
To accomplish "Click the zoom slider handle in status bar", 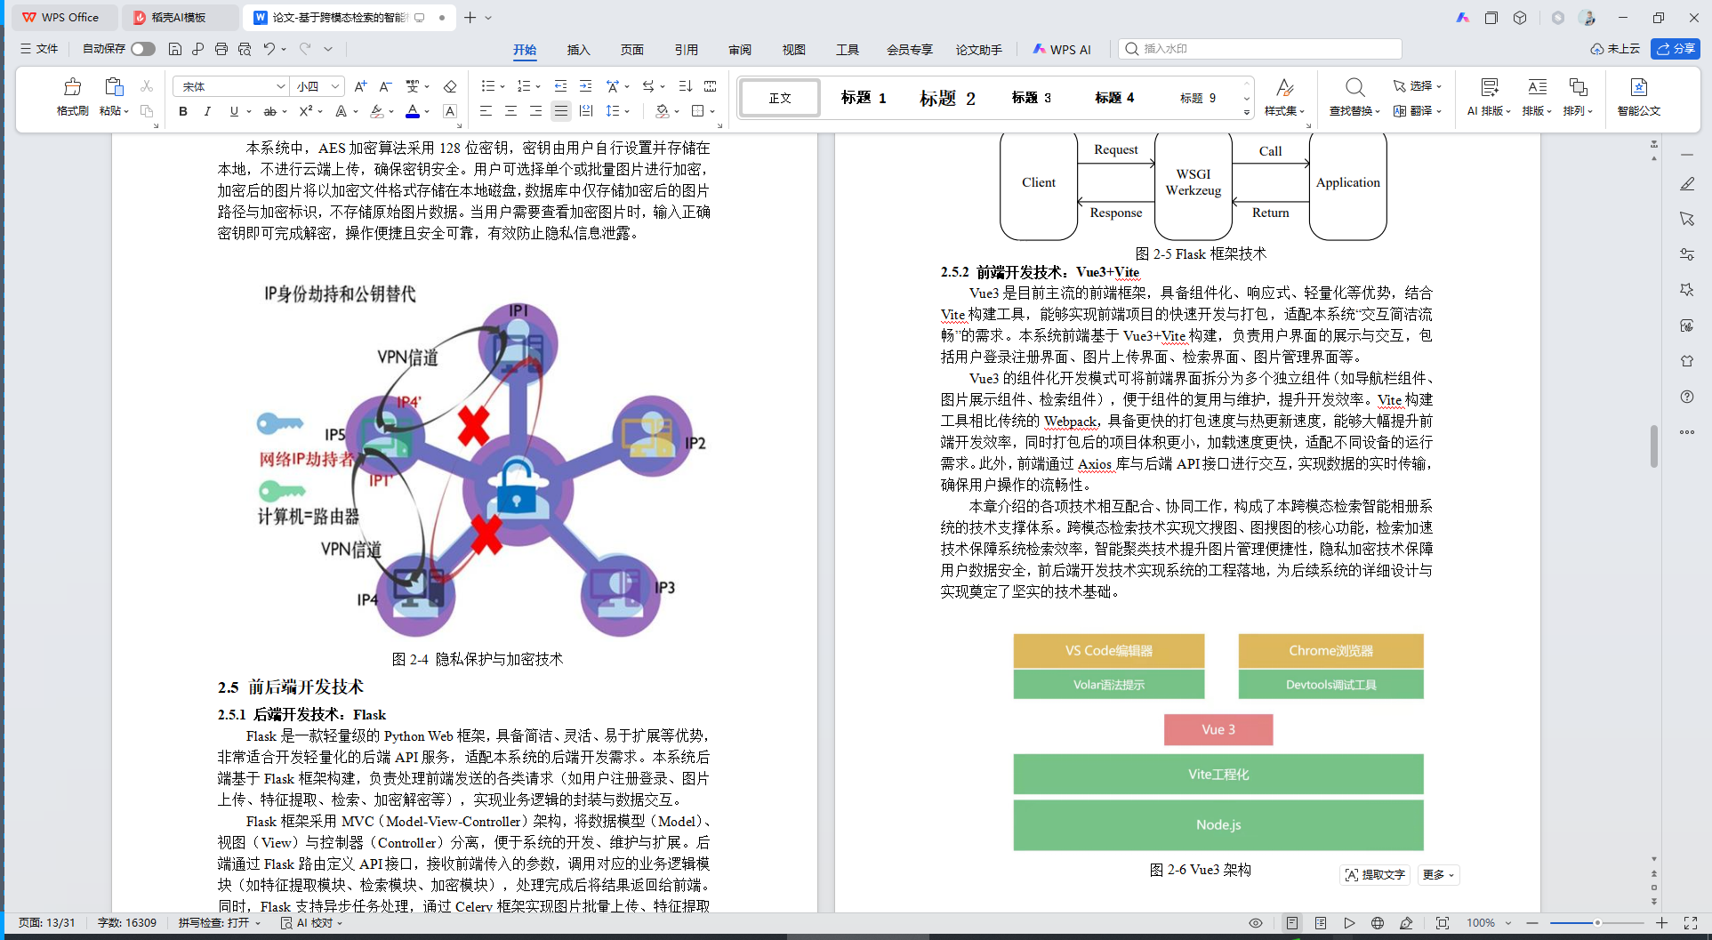I will pyautogui.click(x=1597, y=923).
